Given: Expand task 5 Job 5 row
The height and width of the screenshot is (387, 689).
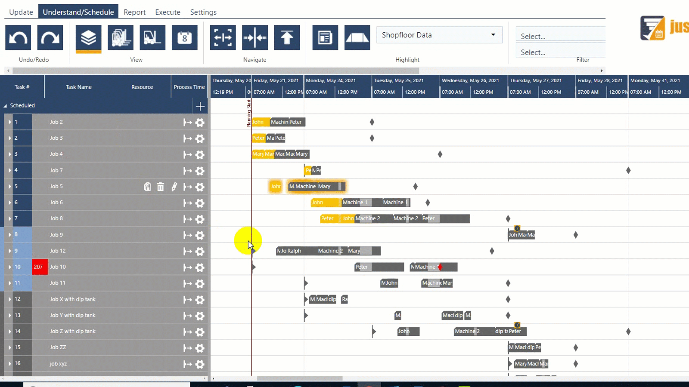Looking at the screenshot, I should (9, 187).
